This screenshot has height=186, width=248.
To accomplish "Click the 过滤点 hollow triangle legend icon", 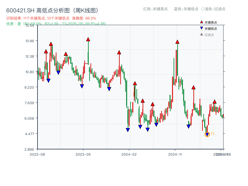I will (x=201, y=35).
